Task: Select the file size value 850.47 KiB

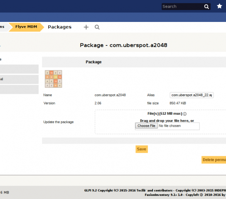Action: pos(178,103)
